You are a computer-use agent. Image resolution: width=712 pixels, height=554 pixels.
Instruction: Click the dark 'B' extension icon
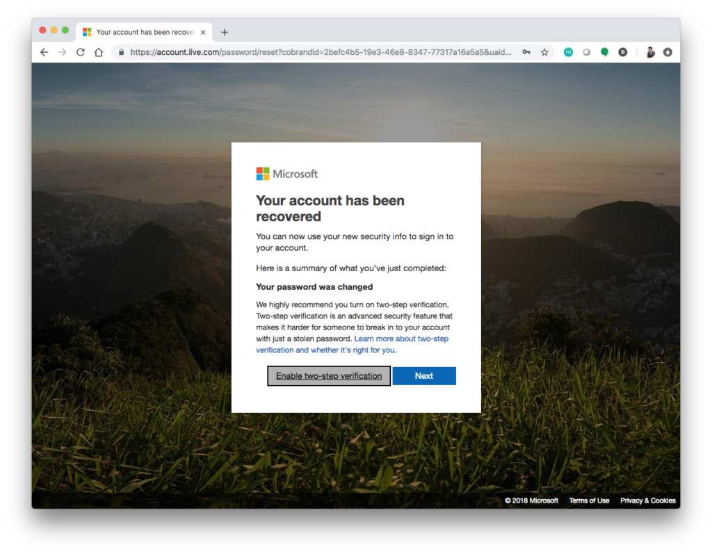[x=623, y=52]
